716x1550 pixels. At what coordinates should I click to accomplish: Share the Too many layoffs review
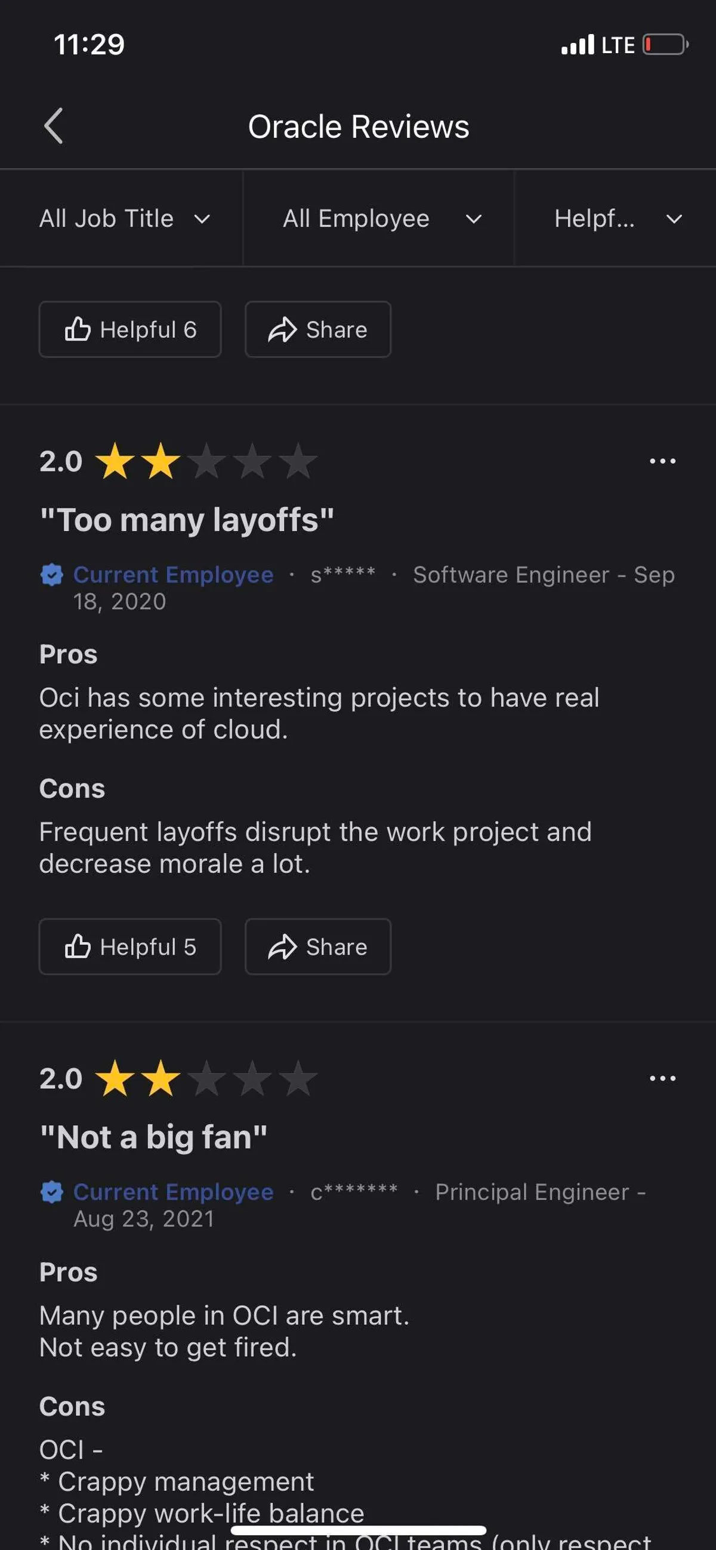click(x=317, y=946)
